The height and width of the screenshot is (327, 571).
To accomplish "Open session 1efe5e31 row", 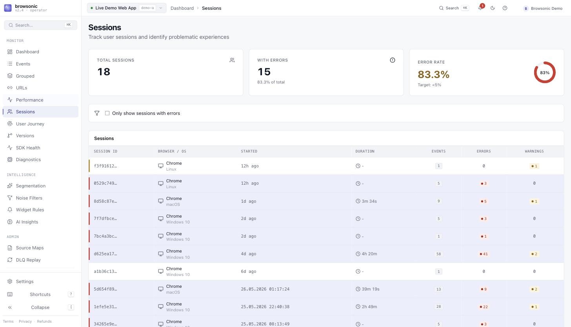I will click(326, 307).
